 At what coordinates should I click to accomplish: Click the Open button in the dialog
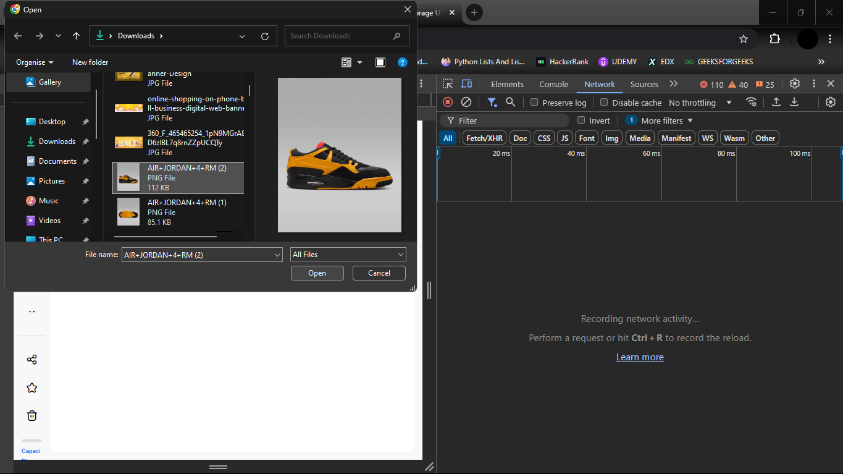click(317, 273)
